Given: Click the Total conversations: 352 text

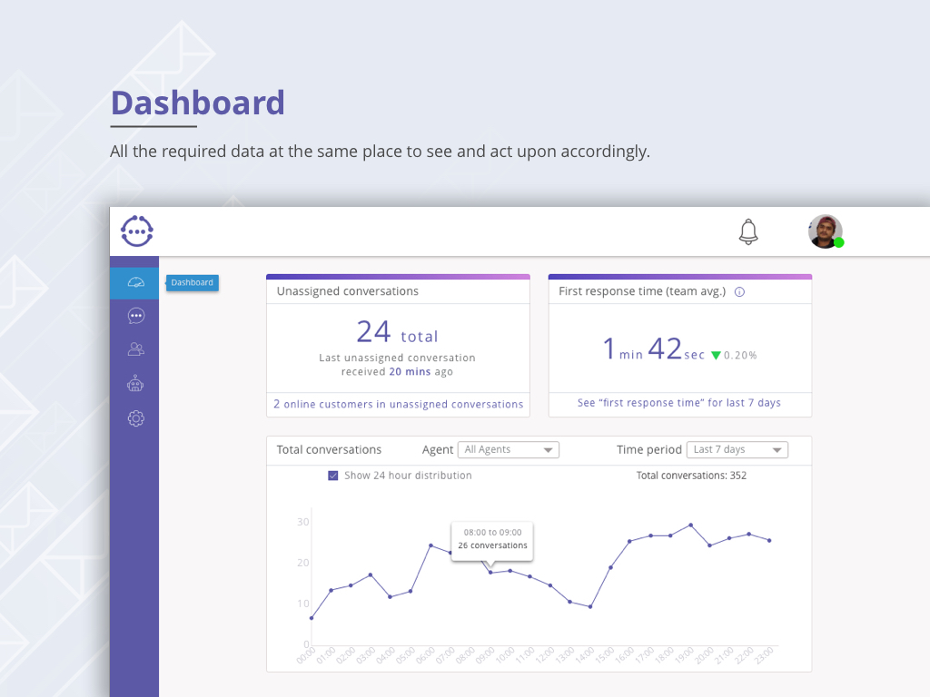Looking at the screenshot, I should pos(691,476).
